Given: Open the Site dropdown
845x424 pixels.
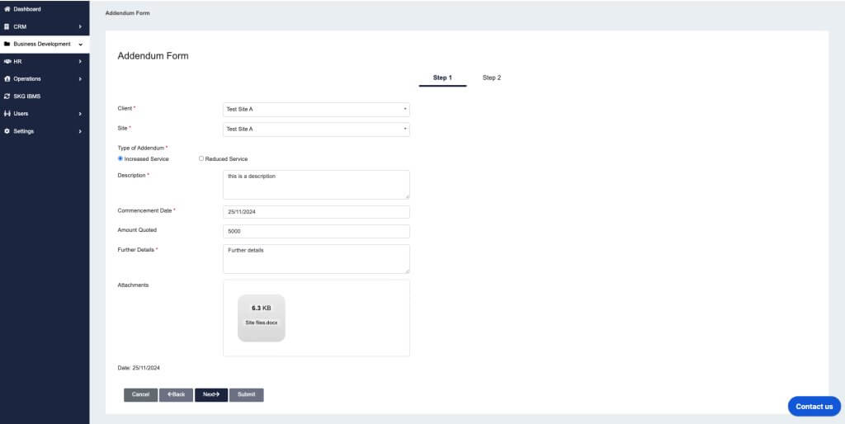Looking at the screenshot, I should 316,129.
